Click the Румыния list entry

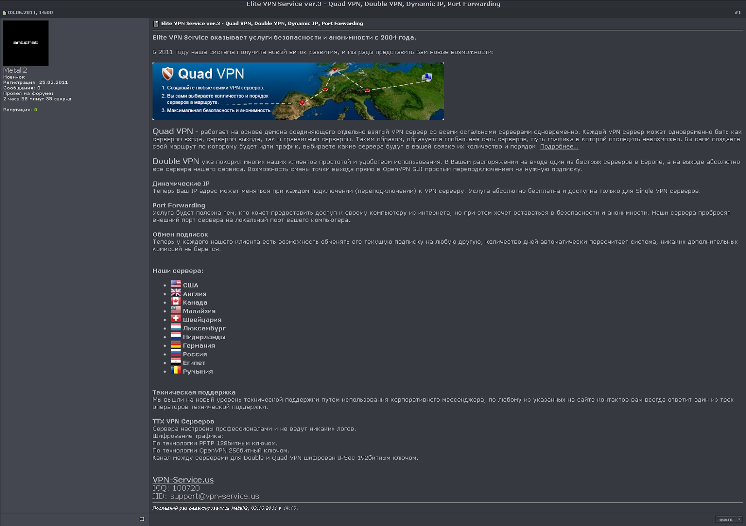point(198,371)
